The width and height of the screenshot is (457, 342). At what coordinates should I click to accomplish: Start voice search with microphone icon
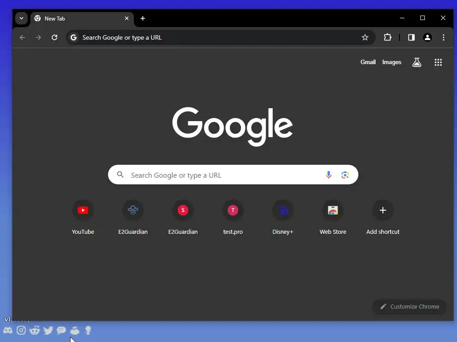click(328, 175)
